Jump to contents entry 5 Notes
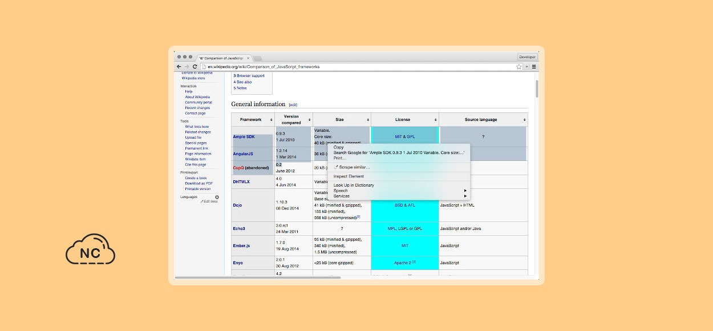This screenshot has height=331, width=713. [x=240, y=88]
